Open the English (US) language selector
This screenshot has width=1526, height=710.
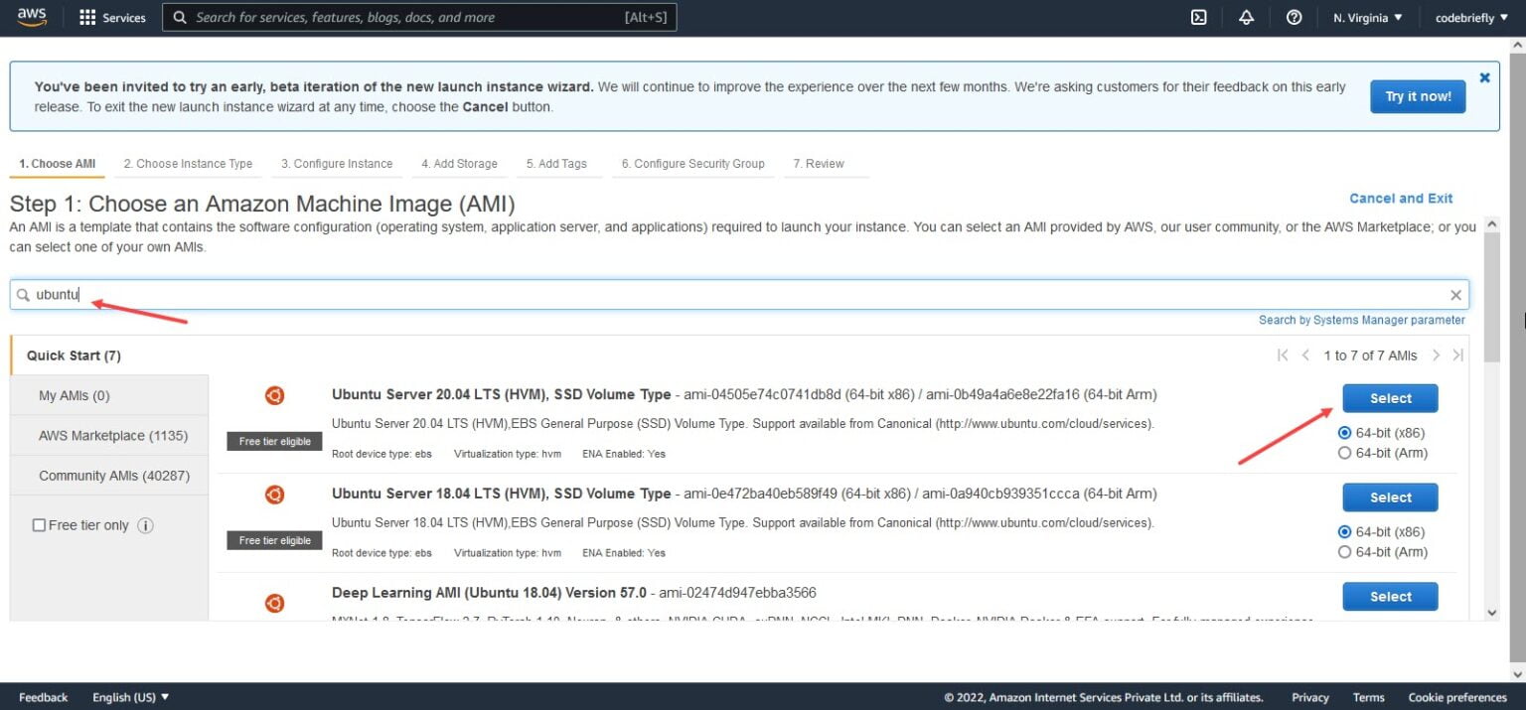130,696
